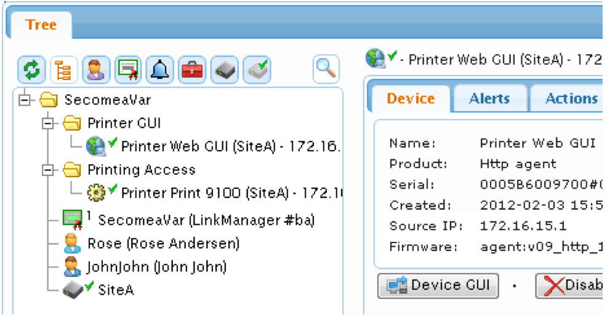Click the black appliance device toolbar icon
The image size is (610, 315).
click(225, 70)
